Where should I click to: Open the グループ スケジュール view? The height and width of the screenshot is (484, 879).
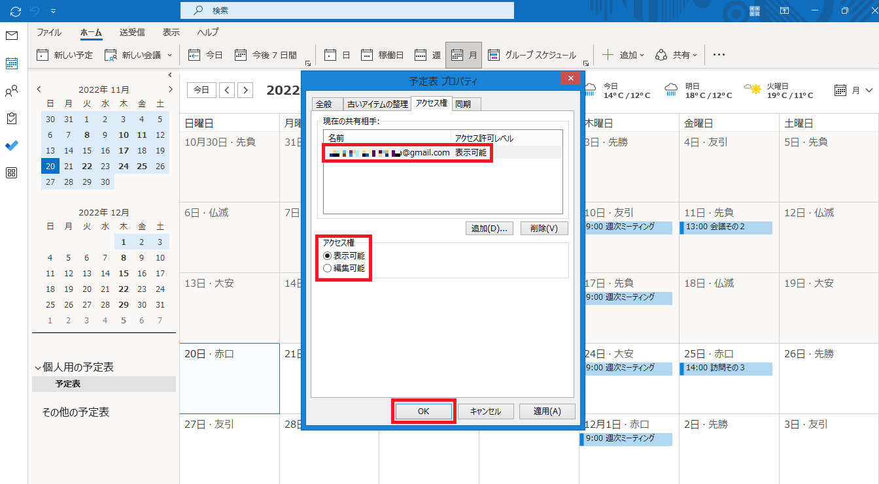click(532, 56)
